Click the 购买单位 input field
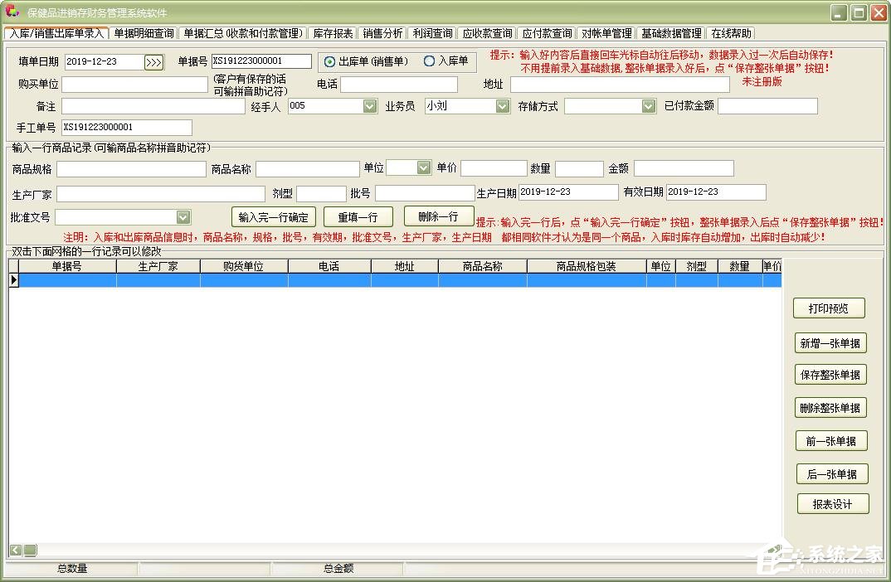 (x=134, y=85)
